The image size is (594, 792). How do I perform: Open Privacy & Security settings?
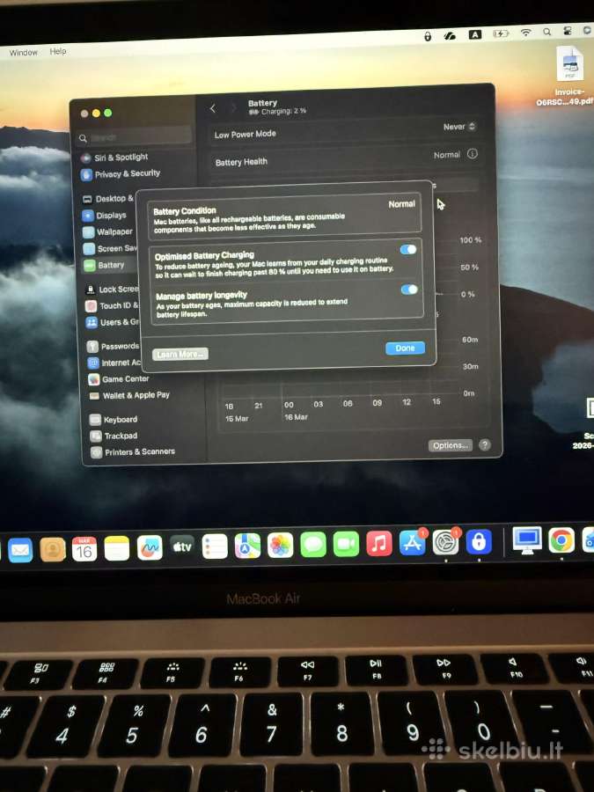coord(121,173)
